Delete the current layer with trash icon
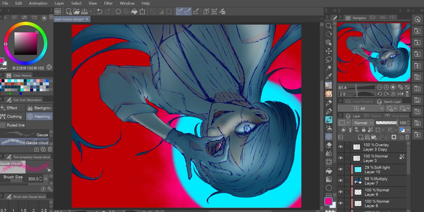 pyautogui.click(x=407, y=137)
